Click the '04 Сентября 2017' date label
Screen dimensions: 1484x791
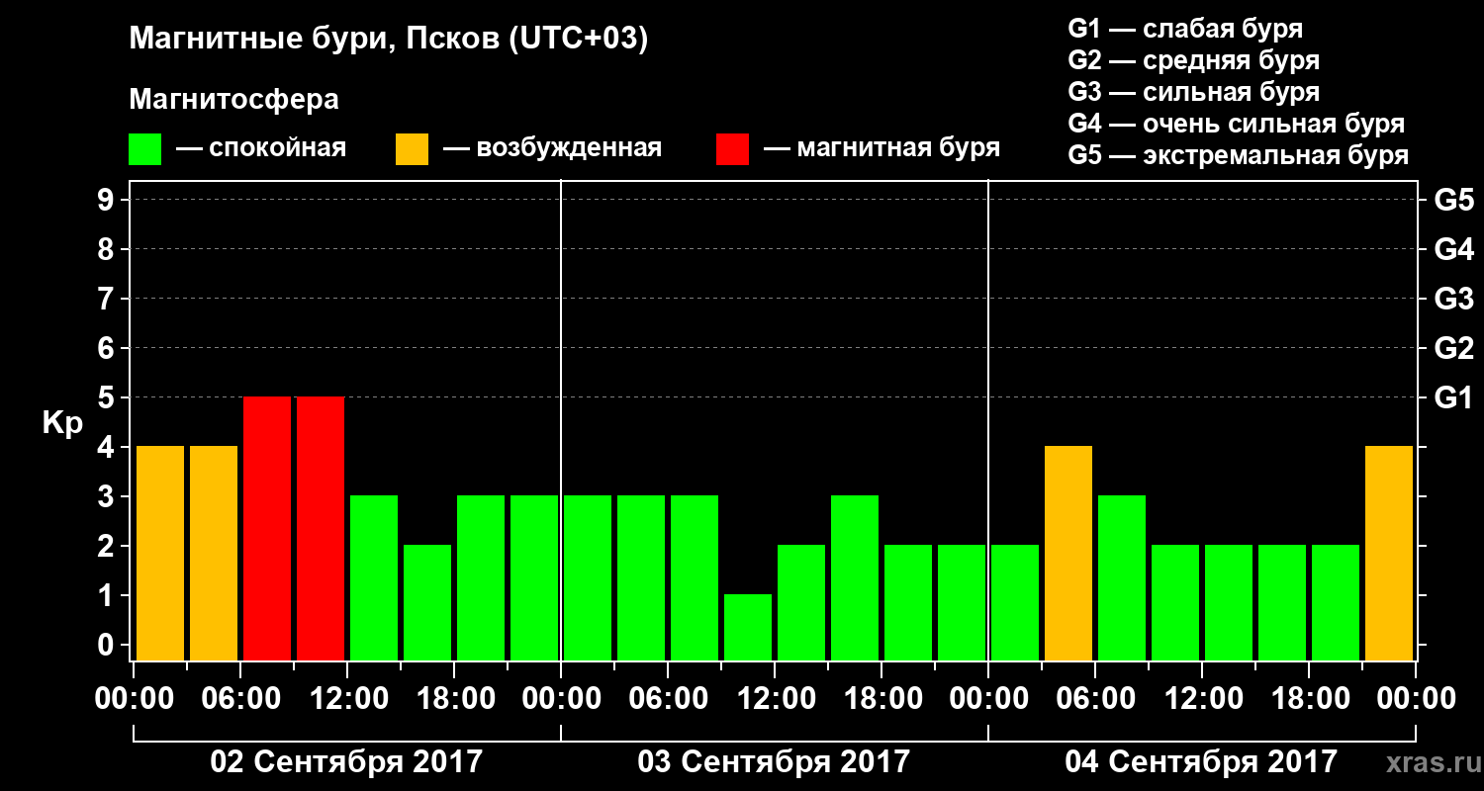(1201, 761)
